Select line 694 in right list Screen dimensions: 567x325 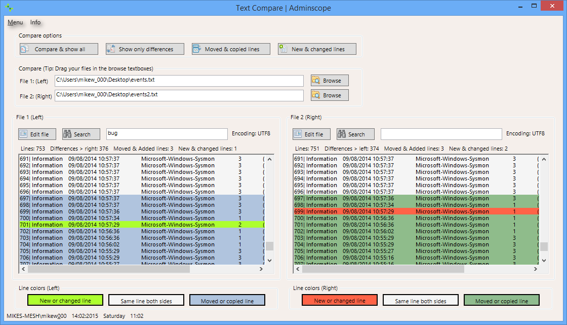tap(416, 178)
